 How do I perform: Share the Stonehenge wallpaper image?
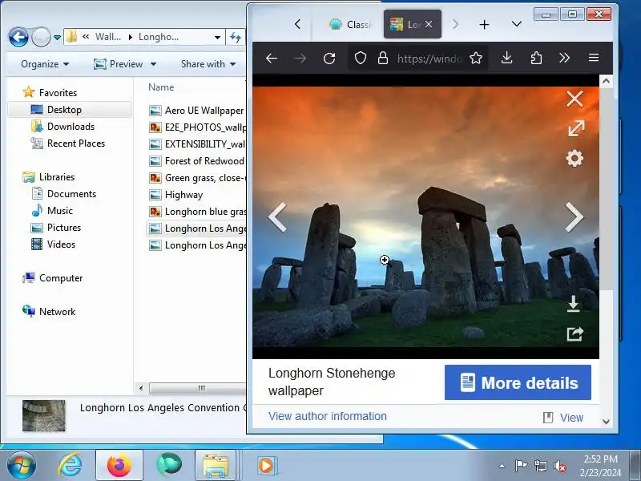(574, 333)
